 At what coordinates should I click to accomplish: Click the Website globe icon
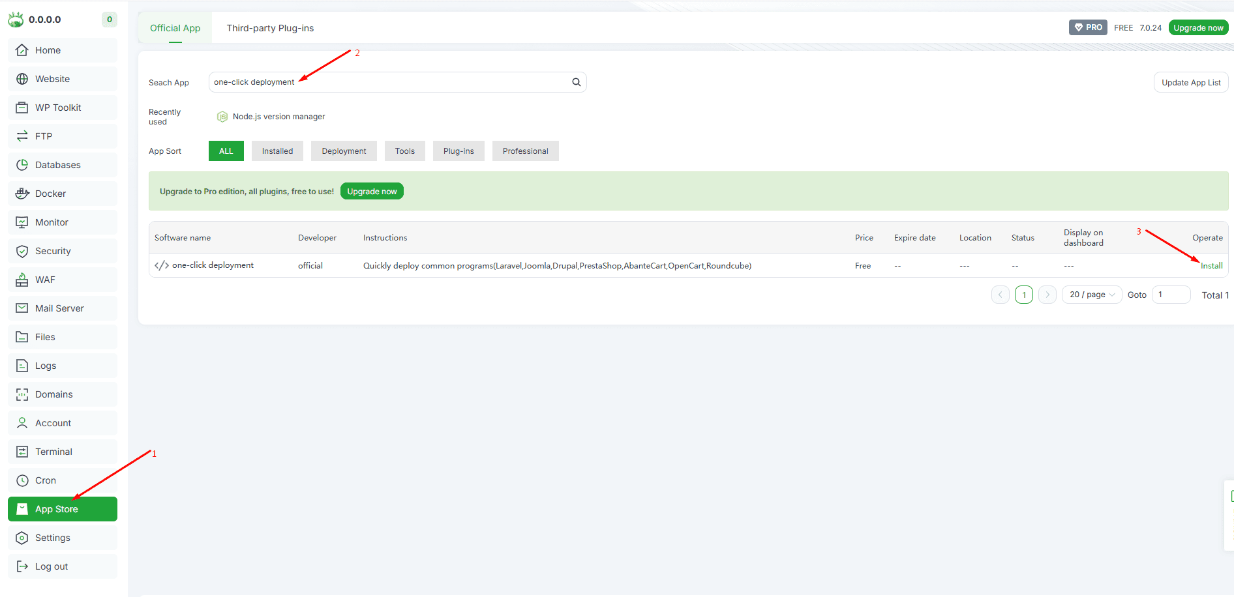[22, 79]
